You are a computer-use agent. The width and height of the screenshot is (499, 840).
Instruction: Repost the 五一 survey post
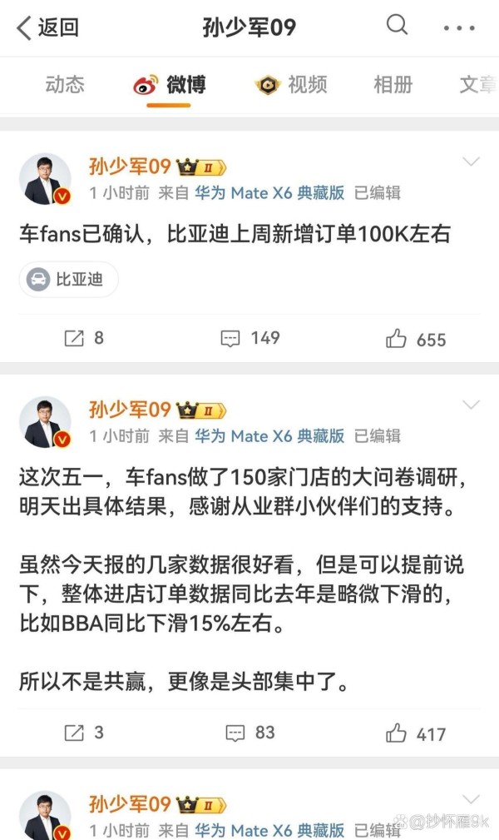click(x=84, y=733)
